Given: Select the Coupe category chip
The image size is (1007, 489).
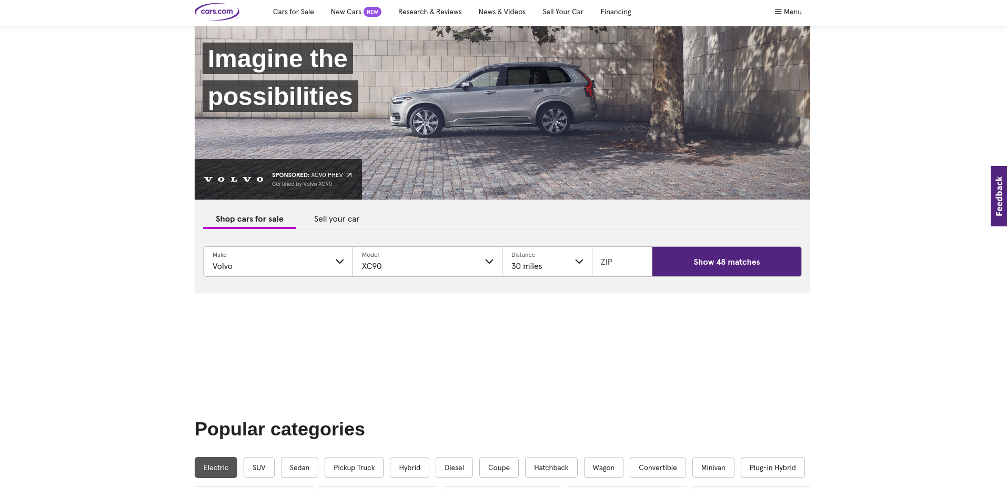Looking at the screenshot, I should point(499,467).
